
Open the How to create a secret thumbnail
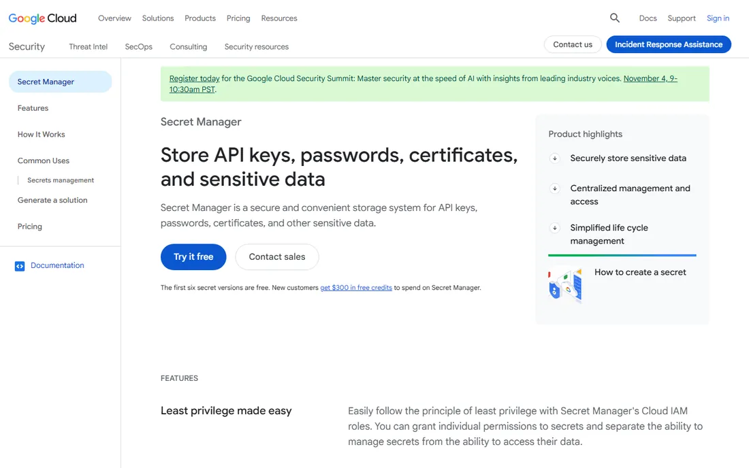click(565, 285)
